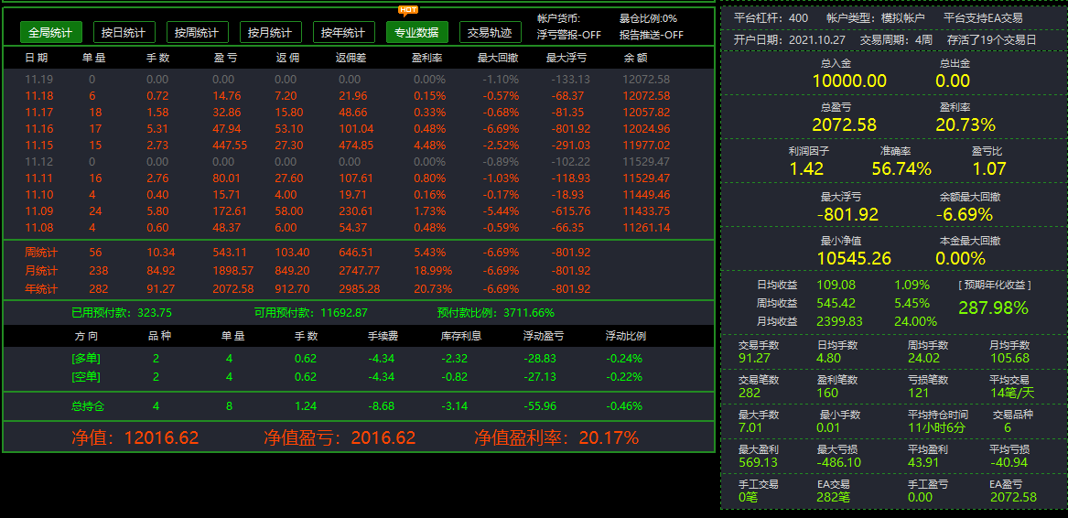Click 最小净值 value 10545.26
Viewport: 1068px width, 518px height.
point(854,258)
